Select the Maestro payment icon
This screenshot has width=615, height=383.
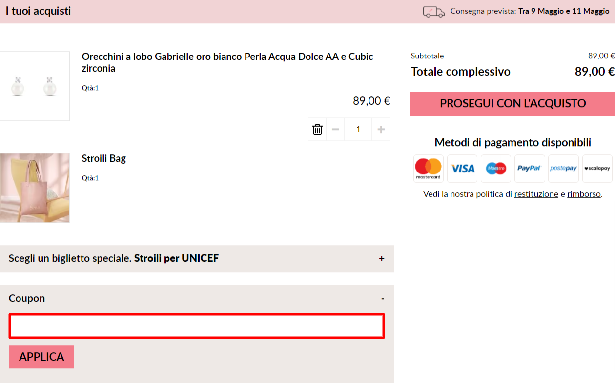pos(496,169)
